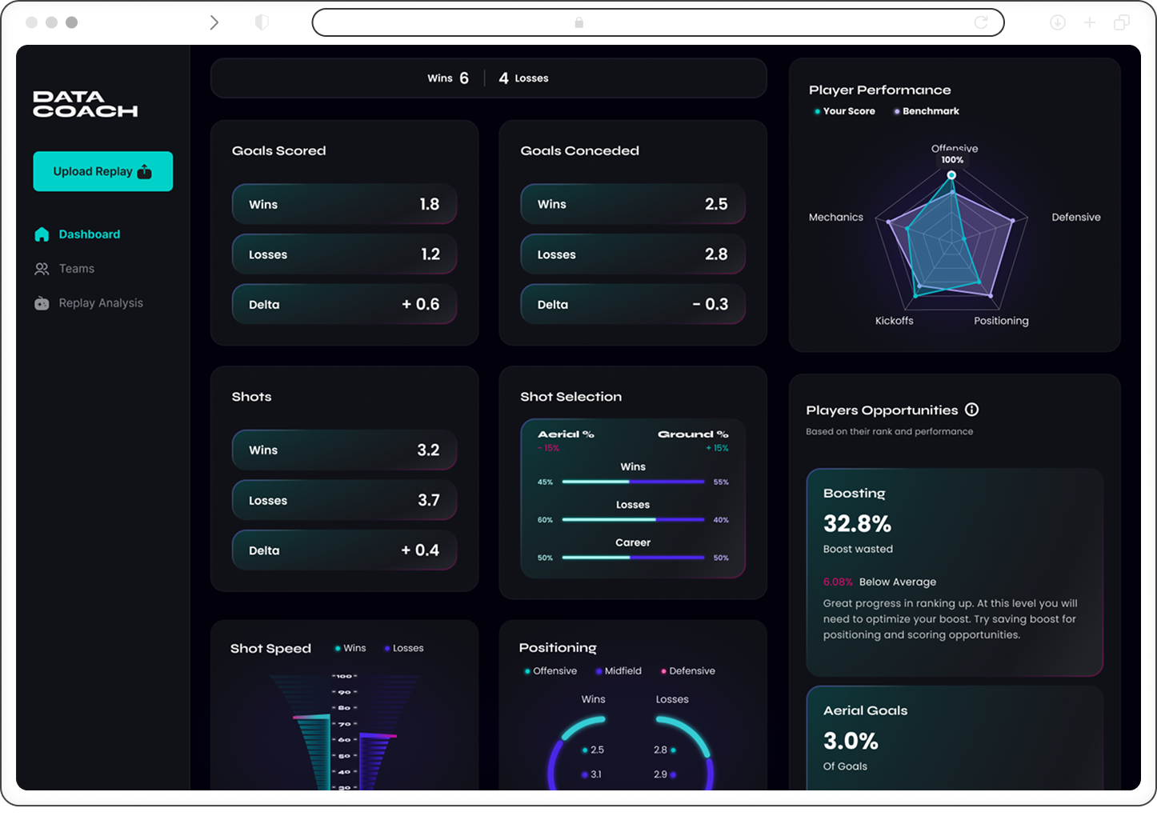The image size is (1157, 820).
Task: Click the forward navigation chevron
Action: [x=214, y=22]
